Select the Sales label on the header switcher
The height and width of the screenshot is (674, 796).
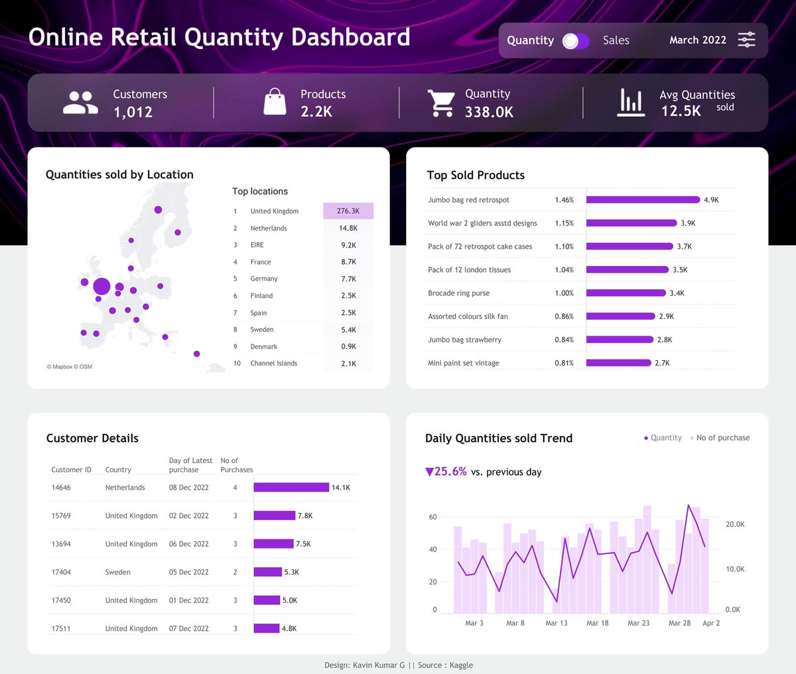[616, 40]
